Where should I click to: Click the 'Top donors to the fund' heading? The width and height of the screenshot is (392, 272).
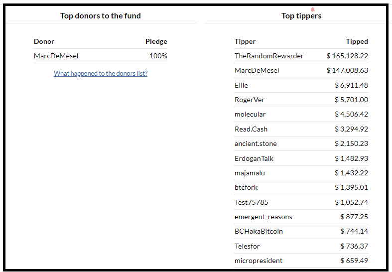point(101,16)
